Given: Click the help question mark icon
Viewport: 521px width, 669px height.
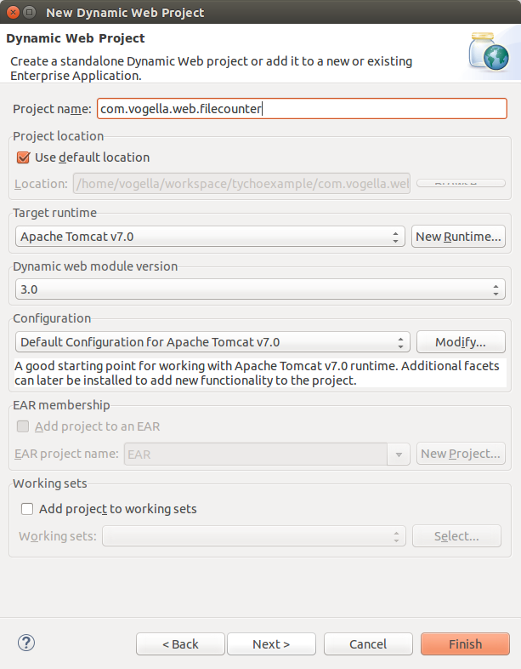Looking at the screenshot, I should [x=25, y=643].
